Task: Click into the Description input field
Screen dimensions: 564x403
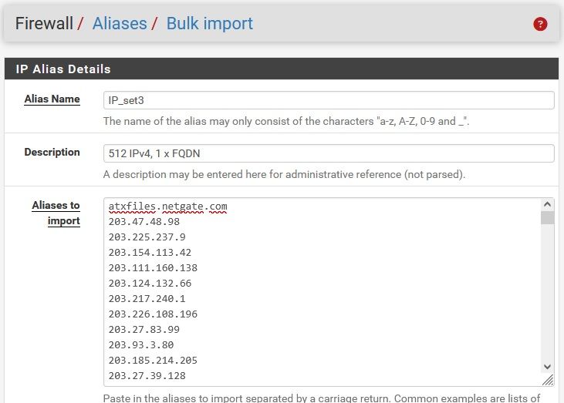Action: point(329,153)
